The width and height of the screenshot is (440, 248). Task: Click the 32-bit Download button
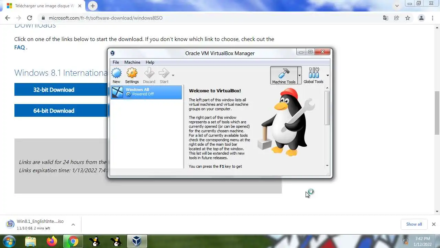[61, 90]
